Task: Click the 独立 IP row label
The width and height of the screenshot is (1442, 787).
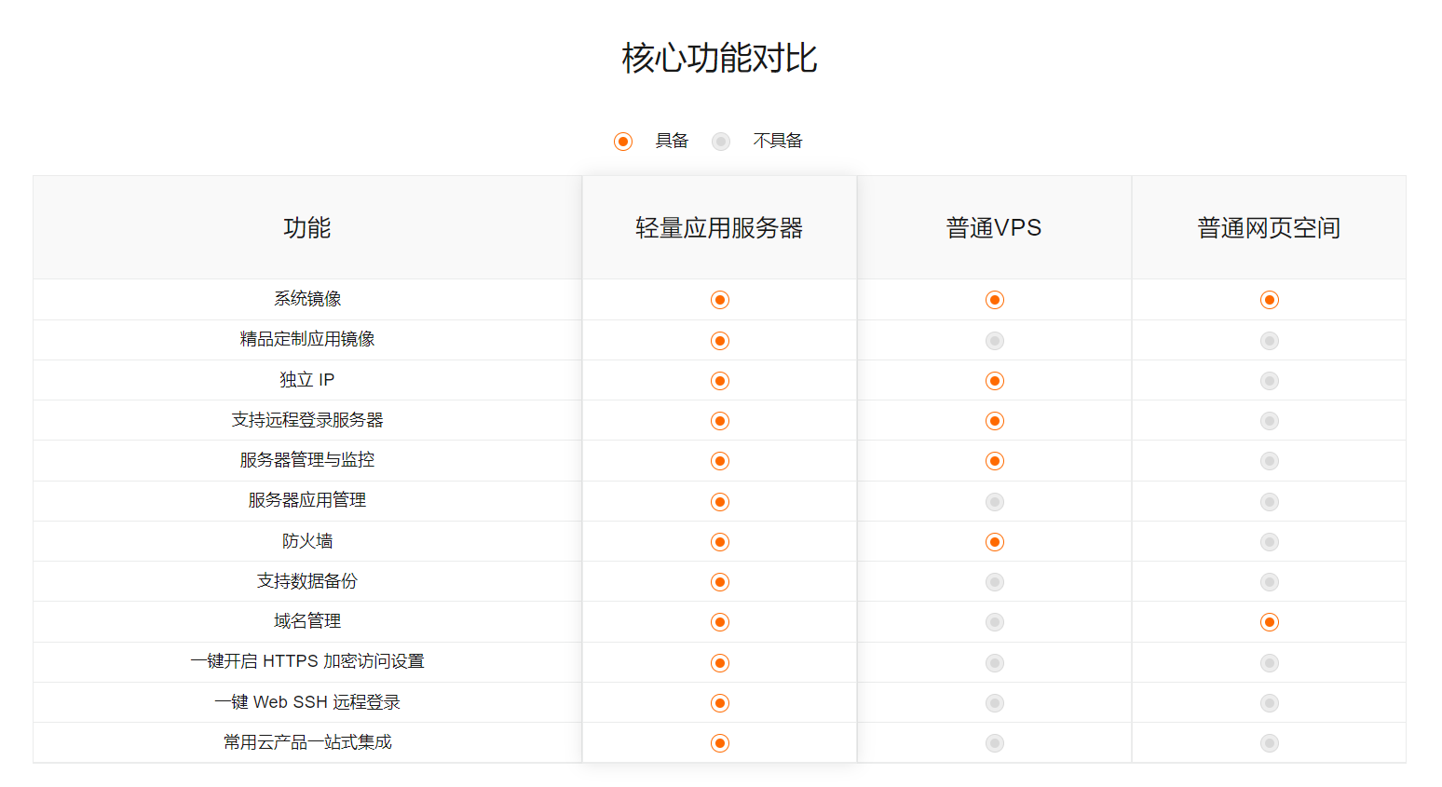Action: pyautogui.click(x=307, y=380)
